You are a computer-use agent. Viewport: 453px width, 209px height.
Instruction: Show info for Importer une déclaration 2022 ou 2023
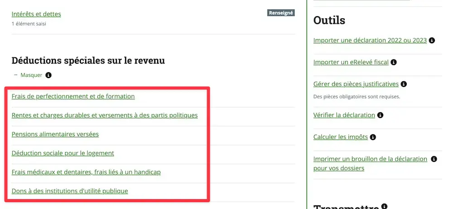[432, 41]
